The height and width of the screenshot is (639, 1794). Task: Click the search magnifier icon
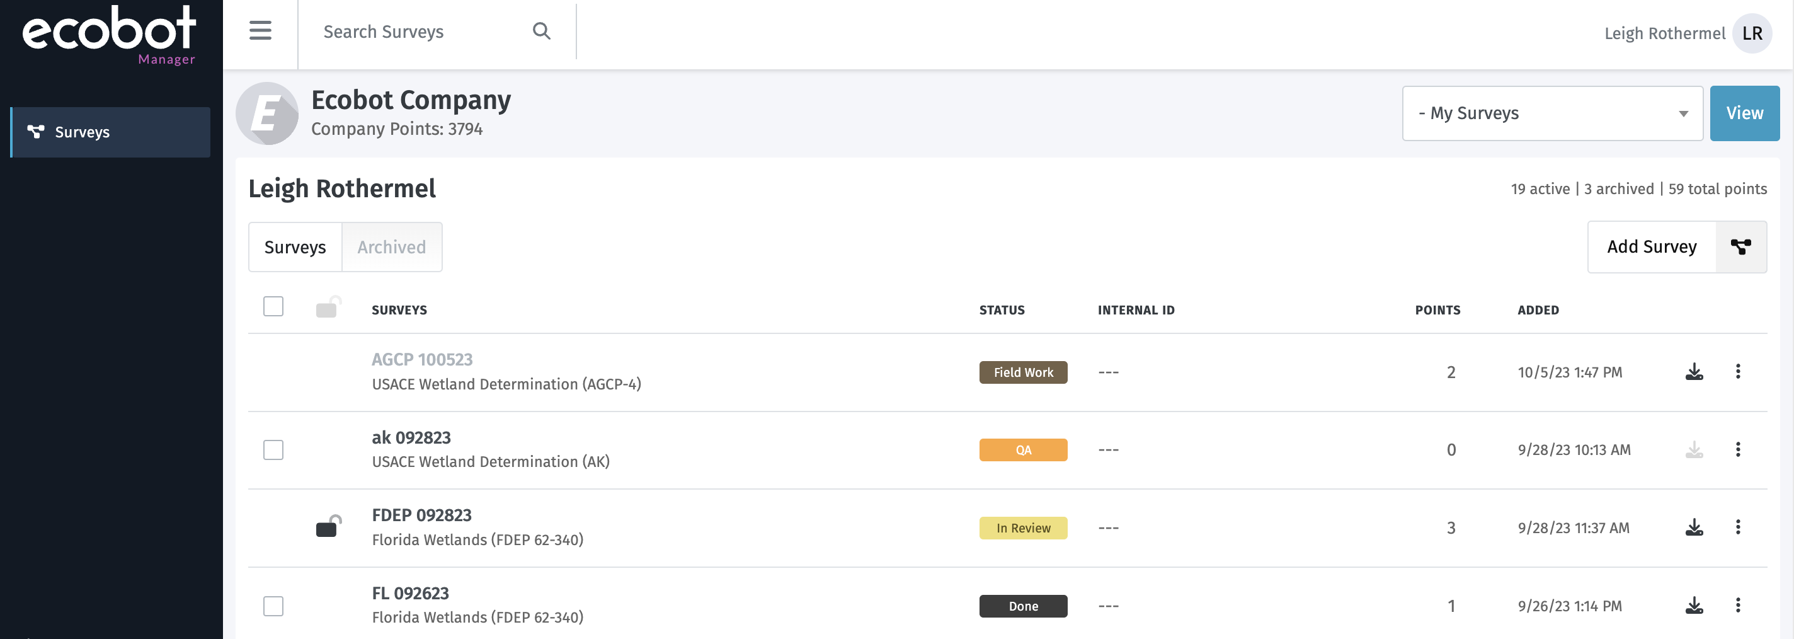541,32
